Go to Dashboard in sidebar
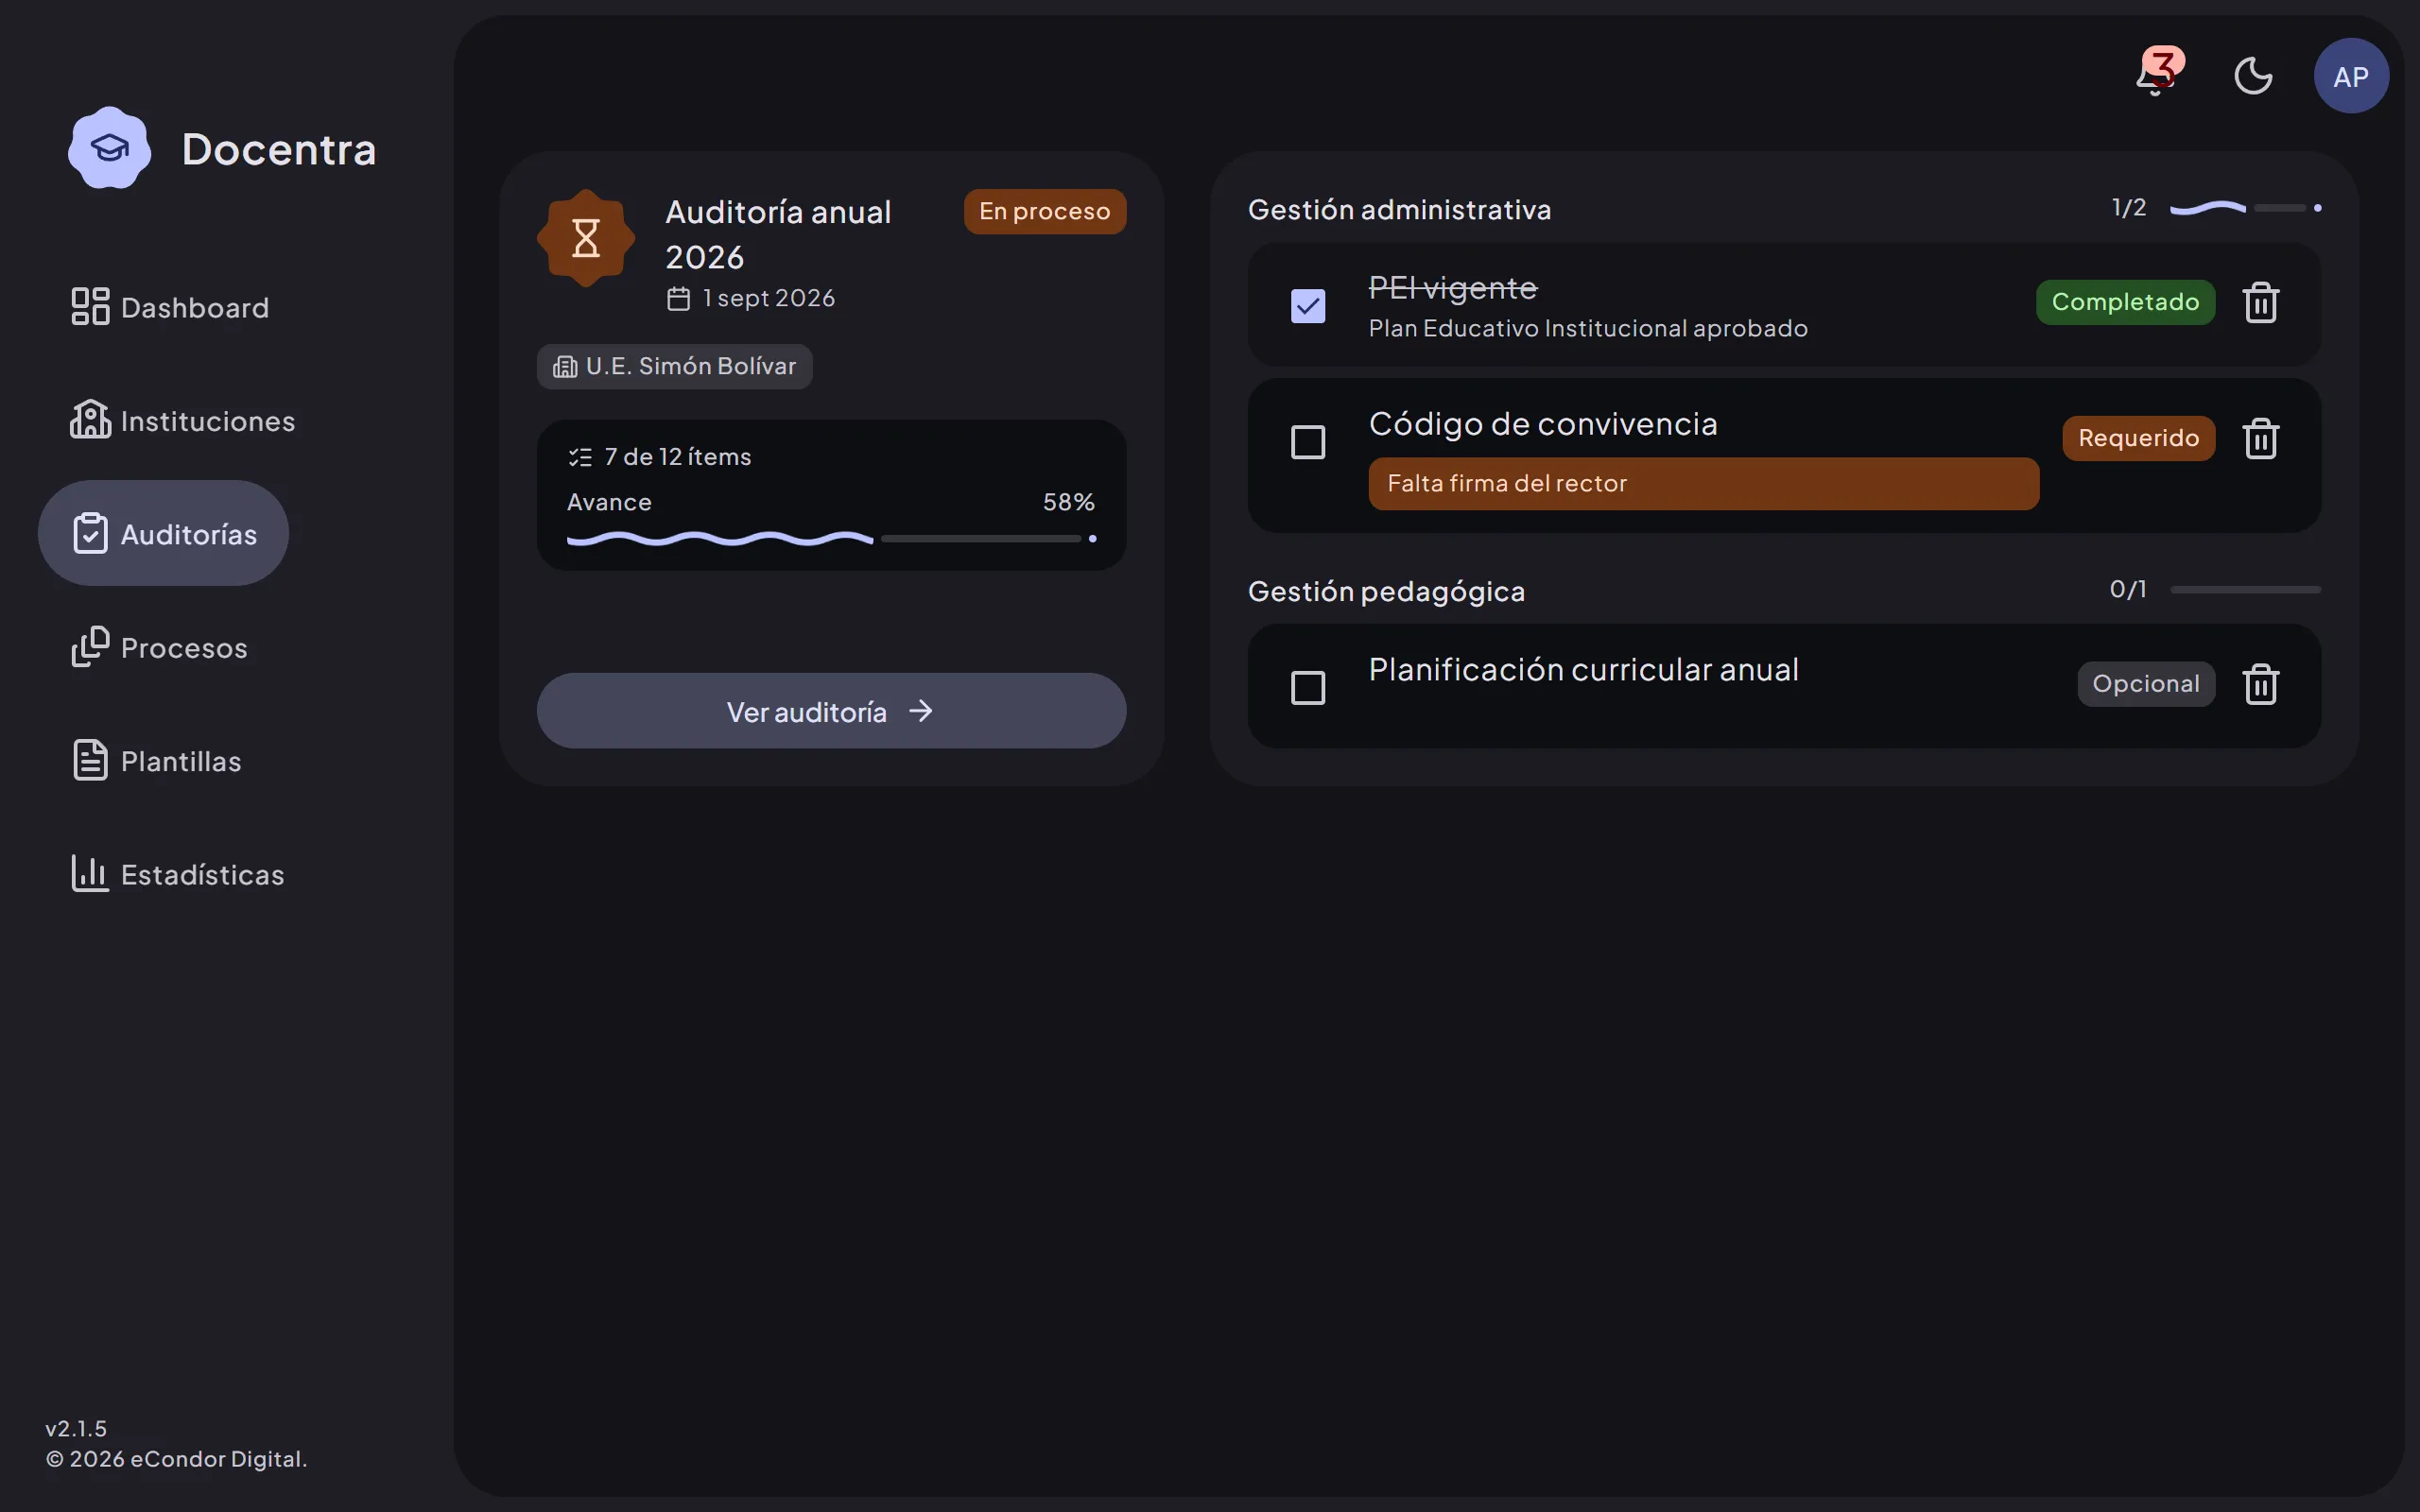 (x=170, y=307)
